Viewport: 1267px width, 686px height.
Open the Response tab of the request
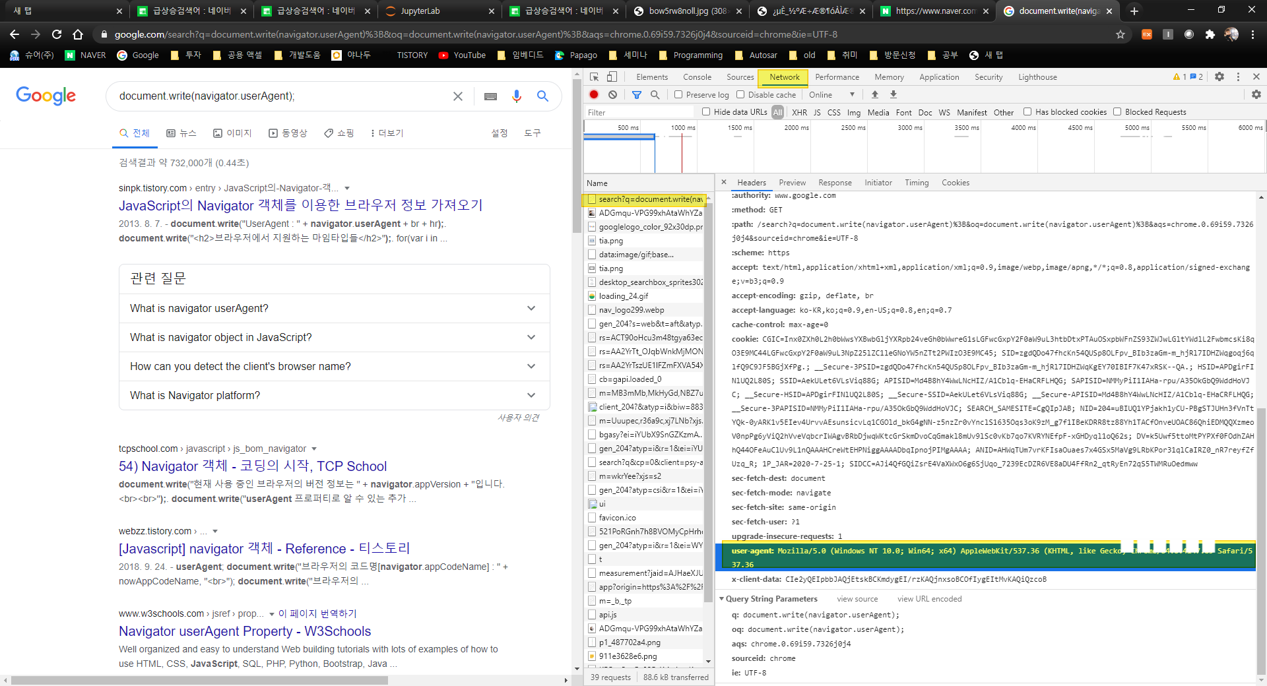(x=835, y=183)
